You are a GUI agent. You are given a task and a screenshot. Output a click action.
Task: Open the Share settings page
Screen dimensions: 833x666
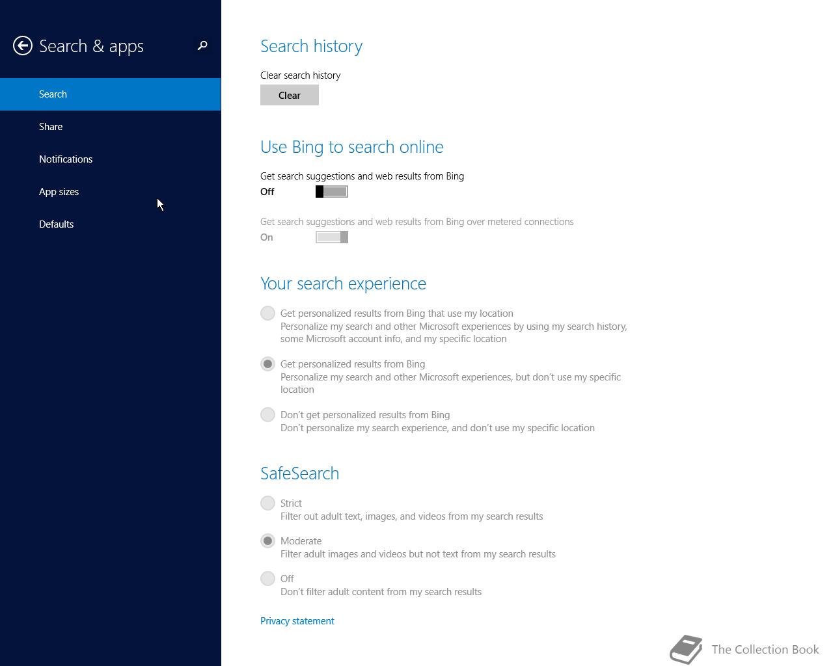point(111,127)
